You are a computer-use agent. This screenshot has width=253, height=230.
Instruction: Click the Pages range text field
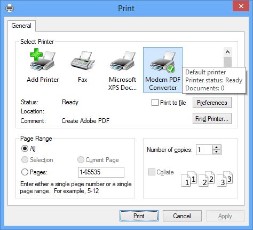[101, 172]
